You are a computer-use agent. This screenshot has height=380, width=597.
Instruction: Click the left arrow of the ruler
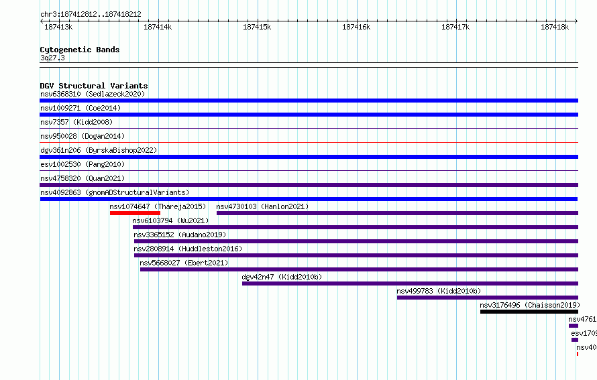(42, 21)
